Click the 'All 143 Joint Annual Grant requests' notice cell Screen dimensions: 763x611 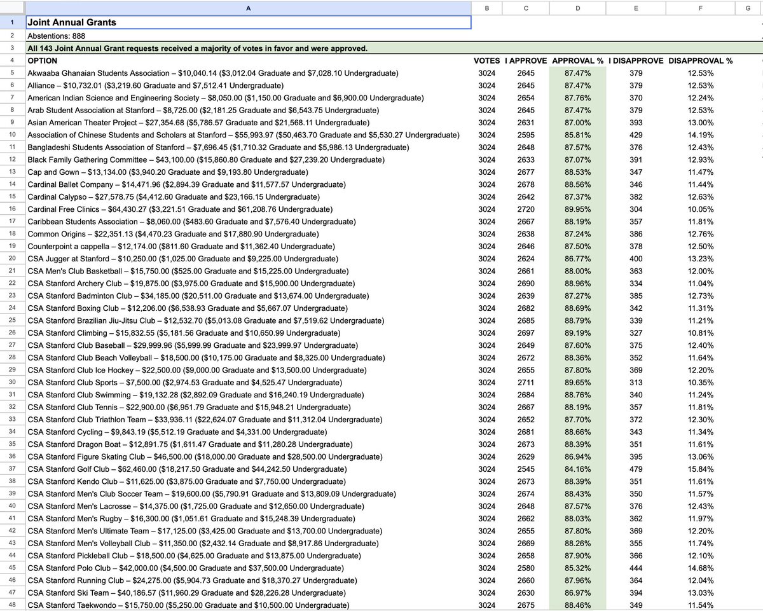[x=248, y=48]
